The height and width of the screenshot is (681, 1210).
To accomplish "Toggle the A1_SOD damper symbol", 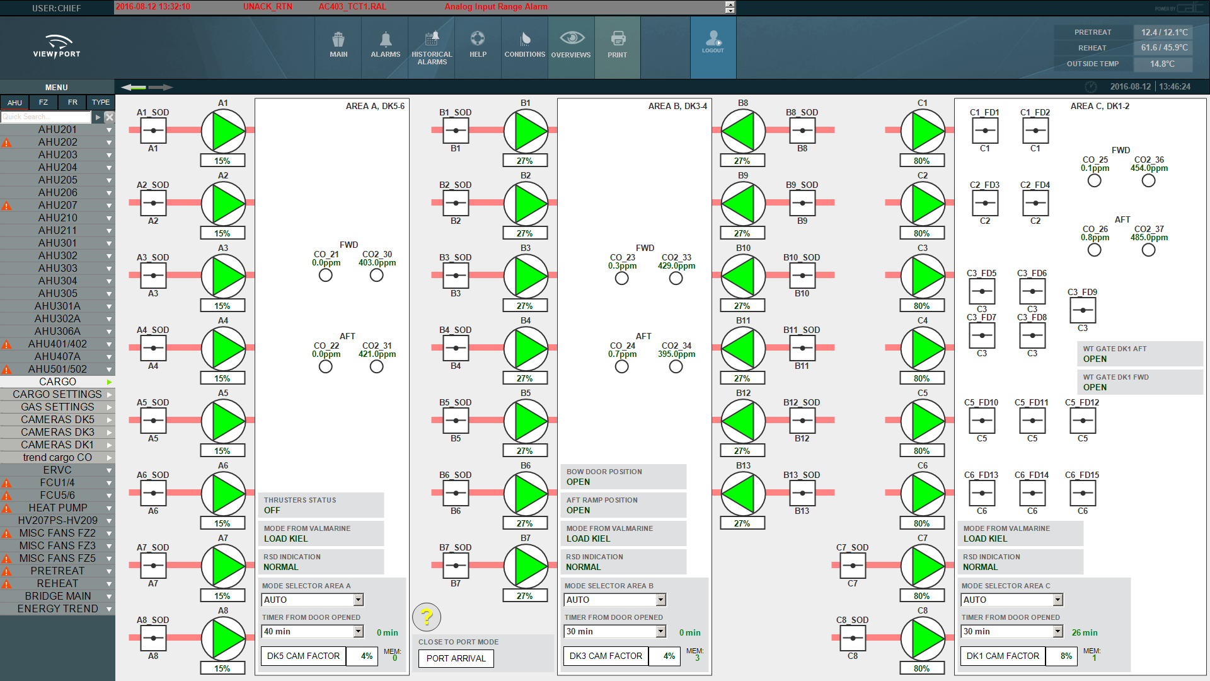I will [x=153, y=131].
